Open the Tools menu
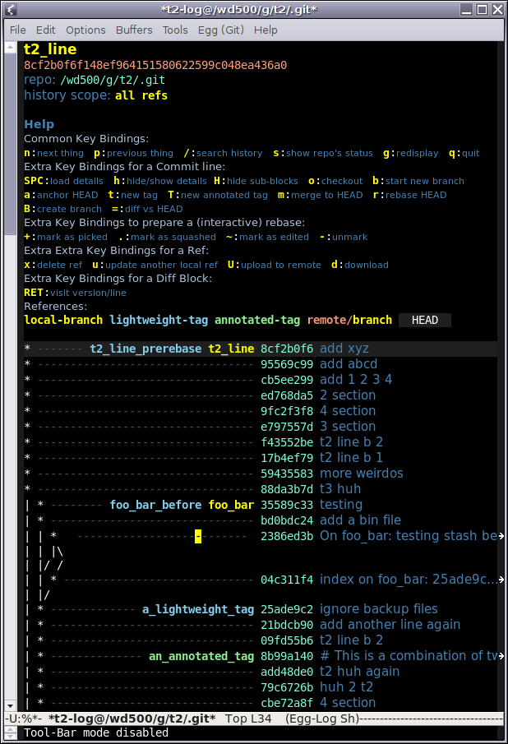508x744 pixels. [175, 30]
